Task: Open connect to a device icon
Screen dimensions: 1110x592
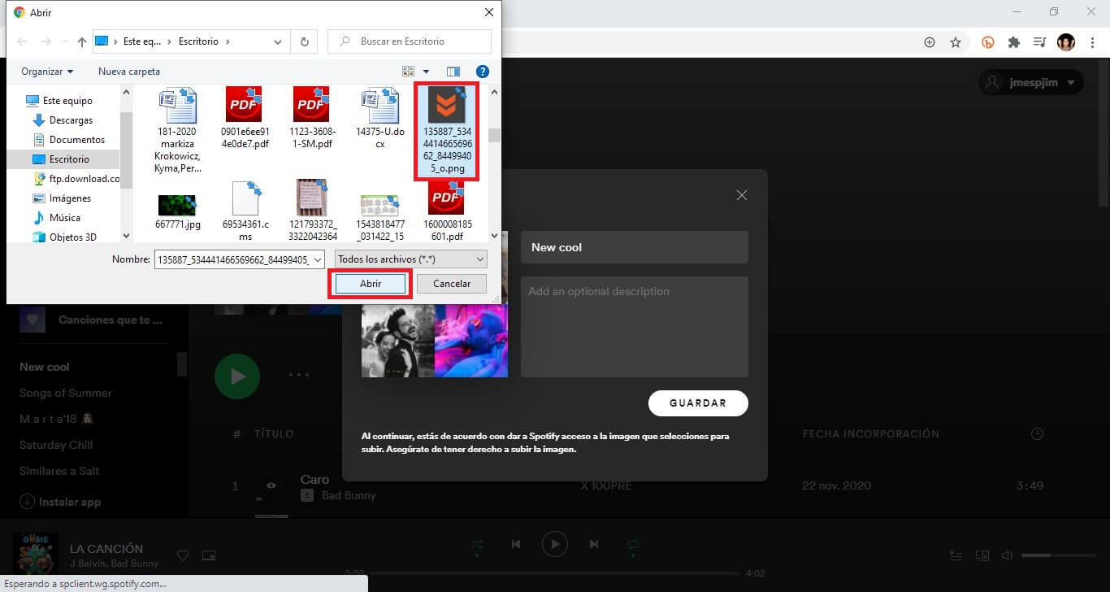Action: 982,555
